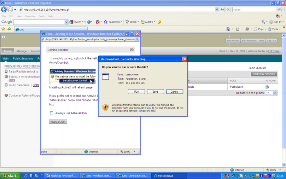This screenshot has height=179, width=286.
Task: Click the RSS feeds icon
Action: tap(237, 29)
